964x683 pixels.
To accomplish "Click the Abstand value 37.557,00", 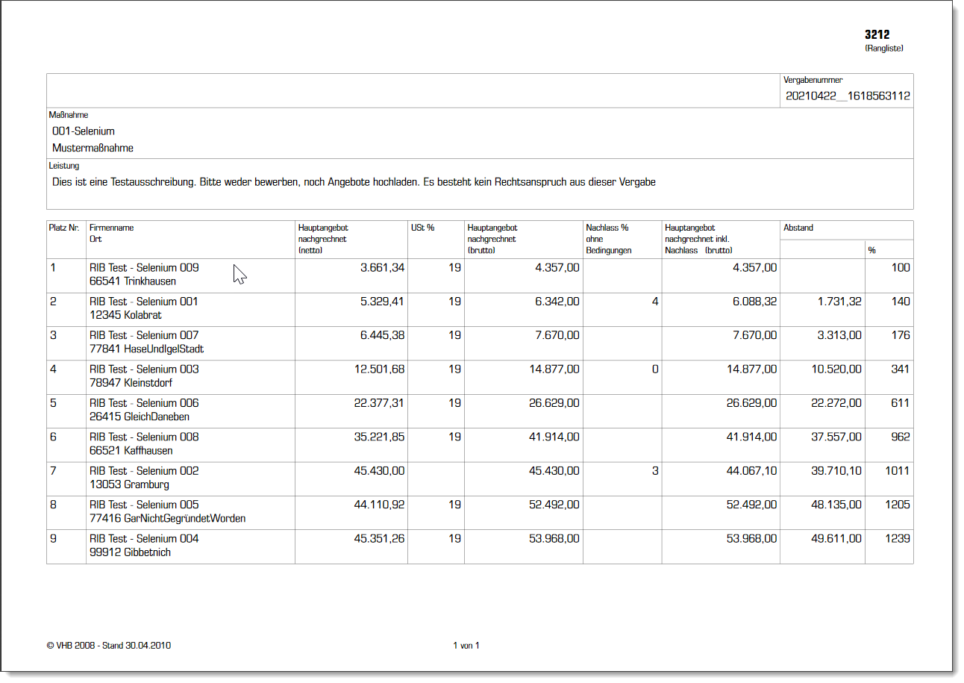I will coord(836,437).
